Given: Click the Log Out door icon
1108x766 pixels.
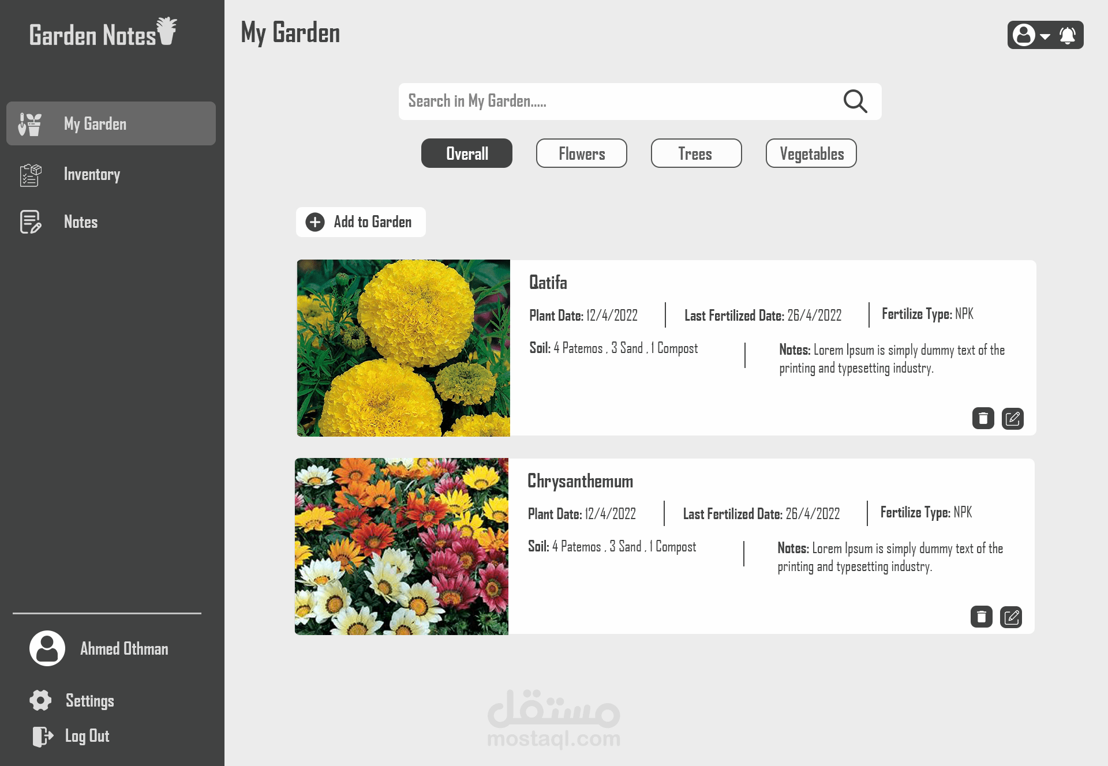Looking at the screenshot, I should [x=43, y=736].
